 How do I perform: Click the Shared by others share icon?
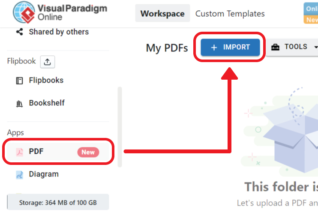click(x=19, y=32)
